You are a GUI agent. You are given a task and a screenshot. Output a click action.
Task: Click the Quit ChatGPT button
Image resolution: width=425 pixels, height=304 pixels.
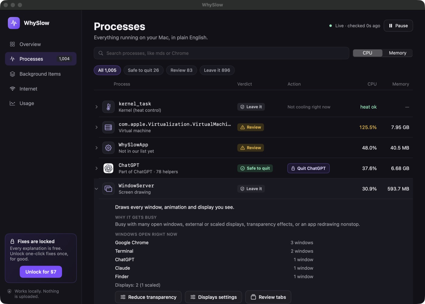(x=308, y=168)
